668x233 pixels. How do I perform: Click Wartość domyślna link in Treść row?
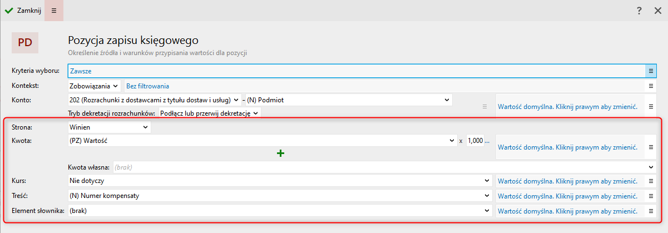567,196
